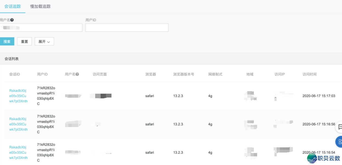342x165 pixels.
Task: Expand filters with the 展开 dropdown
Action: (x=44, y=42)
